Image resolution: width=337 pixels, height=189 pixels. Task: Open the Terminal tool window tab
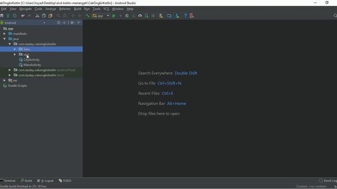[x=8, y=181]
